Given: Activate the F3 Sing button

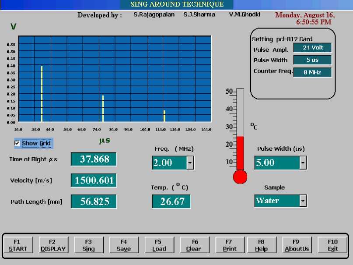Looking at the screenshot, I should tap(88, 245).
